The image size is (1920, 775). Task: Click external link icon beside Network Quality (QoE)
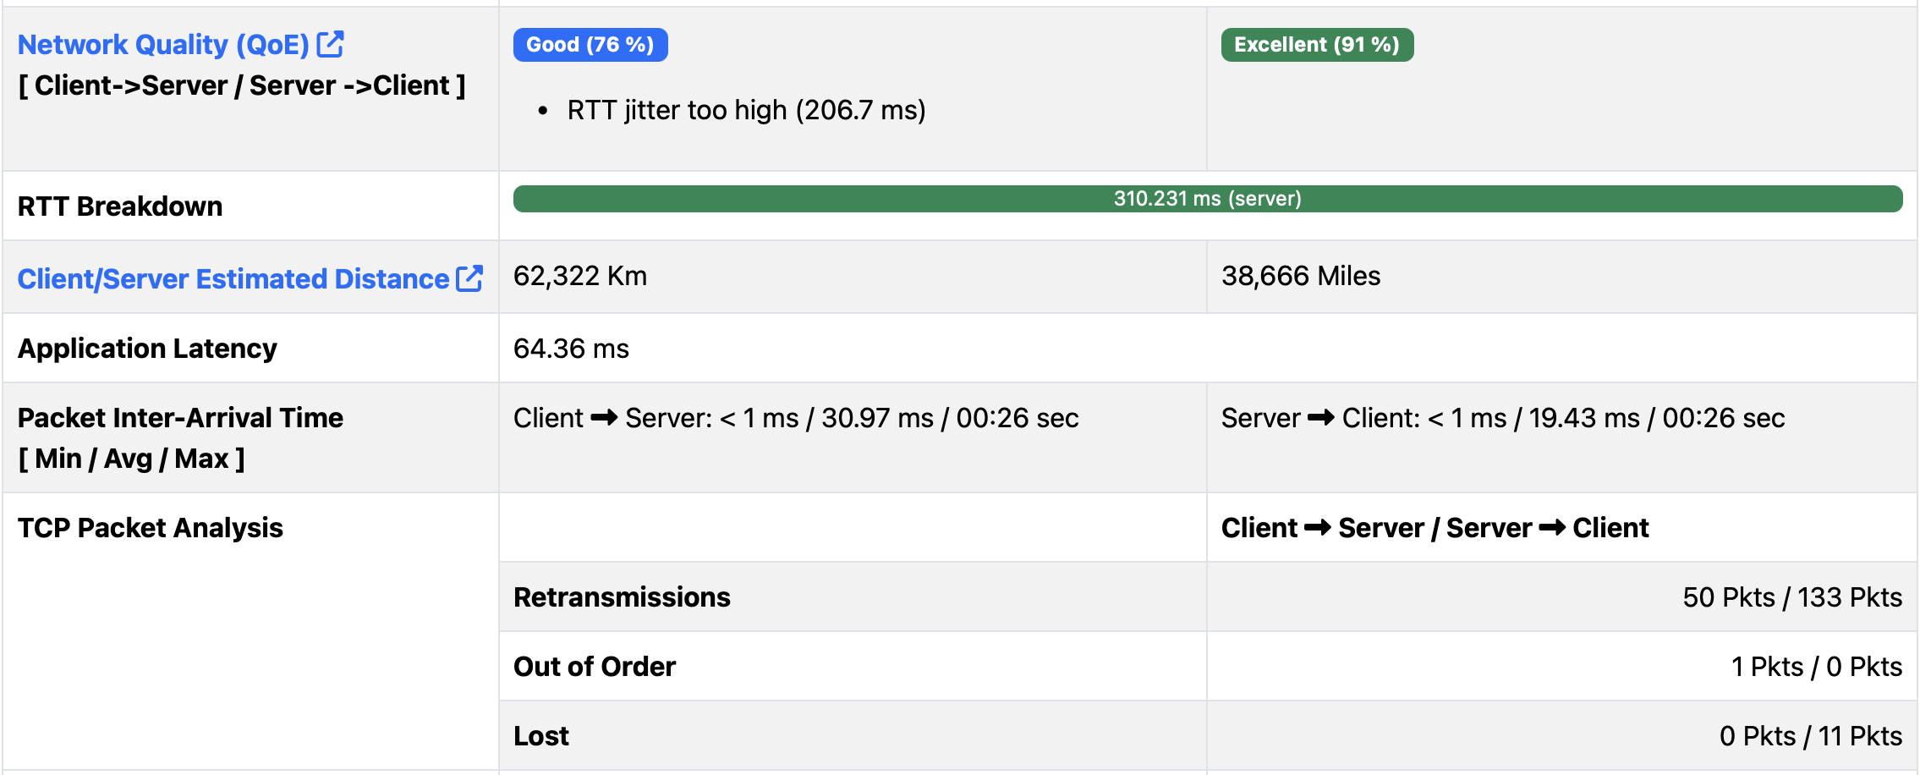point(330,44)
